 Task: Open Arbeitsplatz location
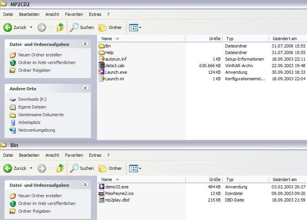[25, 122]
